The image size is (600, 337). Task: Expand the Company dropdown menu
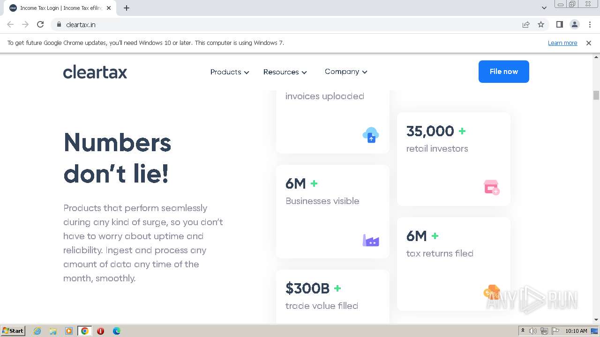(x=346, y=72)
